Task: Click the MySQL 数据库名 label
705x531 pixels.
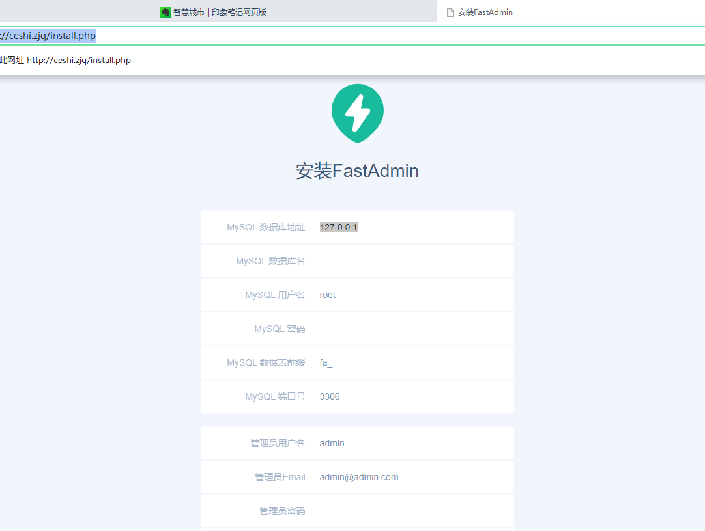Action: point(270,261)
